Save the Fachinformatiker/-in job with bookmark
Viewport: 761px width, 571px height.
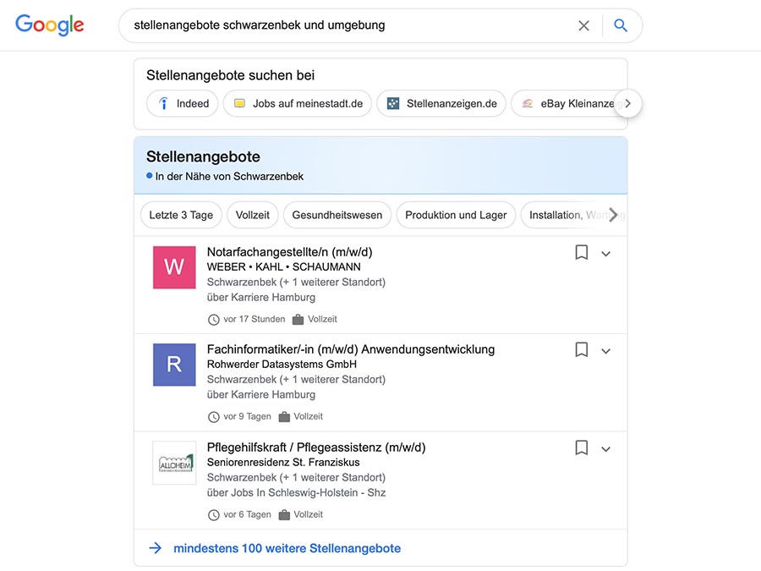(x=581, y=350)
